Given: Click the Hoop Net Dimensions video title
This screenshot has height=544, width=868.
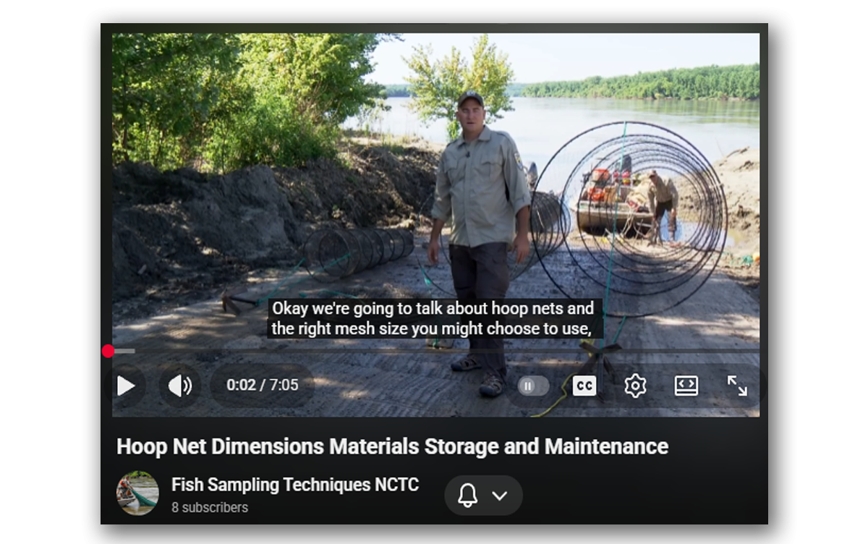Looking at the screenshot, I should (392, 446).
